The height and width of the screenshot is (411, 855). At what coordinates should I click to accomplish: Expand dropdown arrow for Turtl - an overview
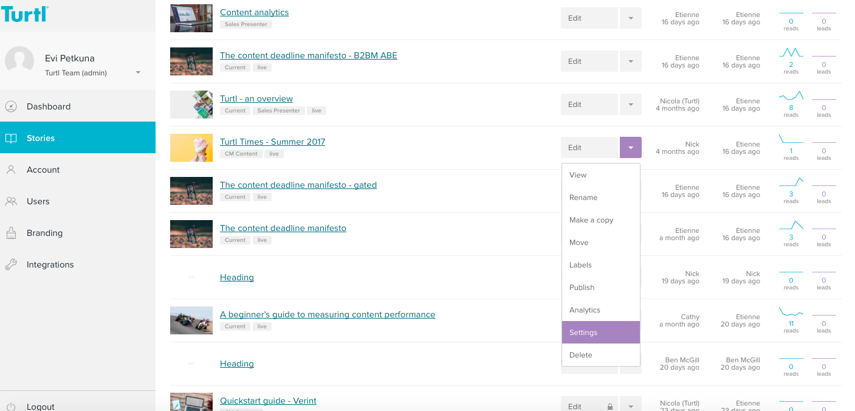click(631, 105)
